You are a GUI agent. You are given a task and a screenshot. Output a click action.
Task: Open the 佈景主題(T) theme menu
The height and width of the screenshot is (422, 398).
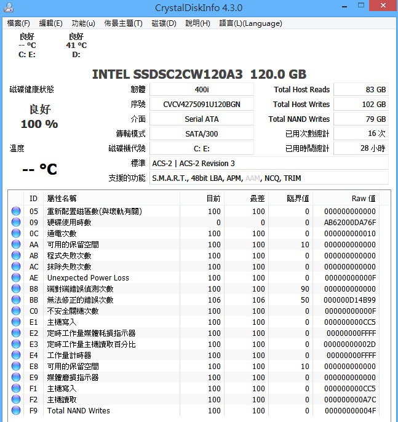[123, 23]
